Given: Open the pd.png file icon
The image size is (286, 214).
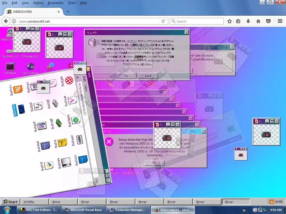Looking at the screenshot, I should (39, 106).
